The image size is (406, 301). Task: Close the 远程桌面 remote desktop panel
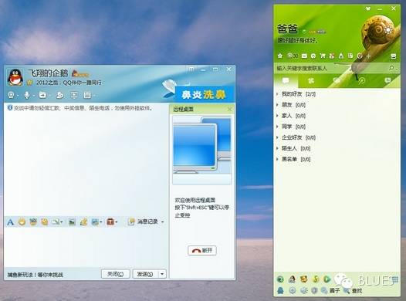coord(229,110)
